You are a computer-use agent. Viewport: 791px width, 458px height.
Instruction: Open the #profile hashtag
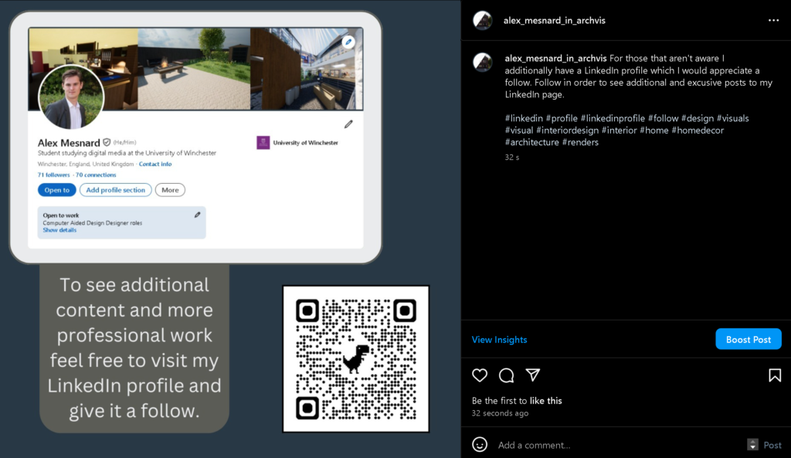pyautogui.click(x=562, y=118)
